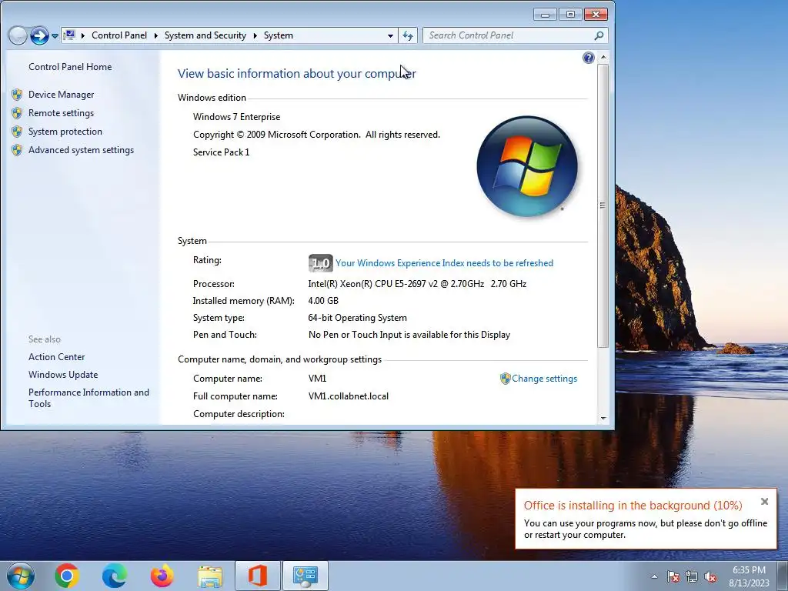Click the Show desktop button at the taskbar end

click(x=783, y=576)
